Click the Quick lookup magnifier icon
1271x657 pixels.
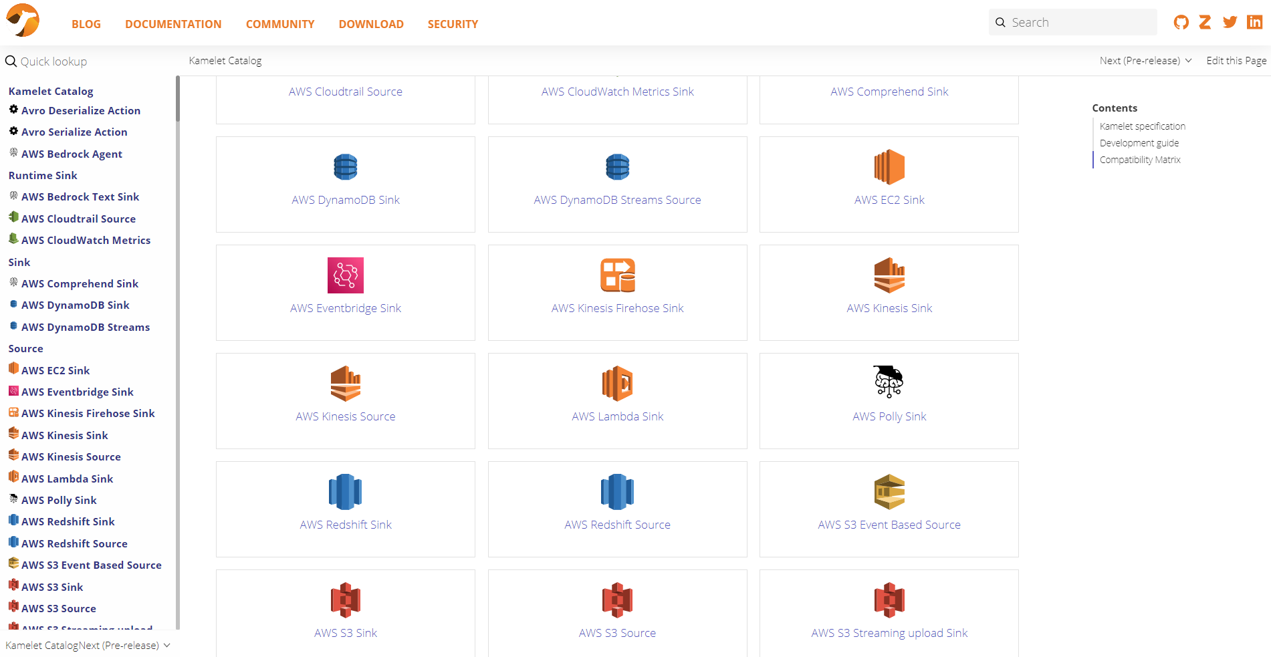click(x=11, y=61)
